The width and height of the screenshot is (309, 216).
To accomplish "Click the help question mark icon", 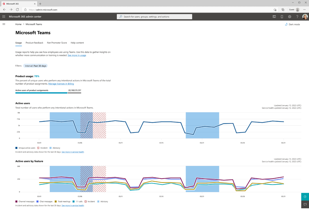I will [x=297, y=17].
